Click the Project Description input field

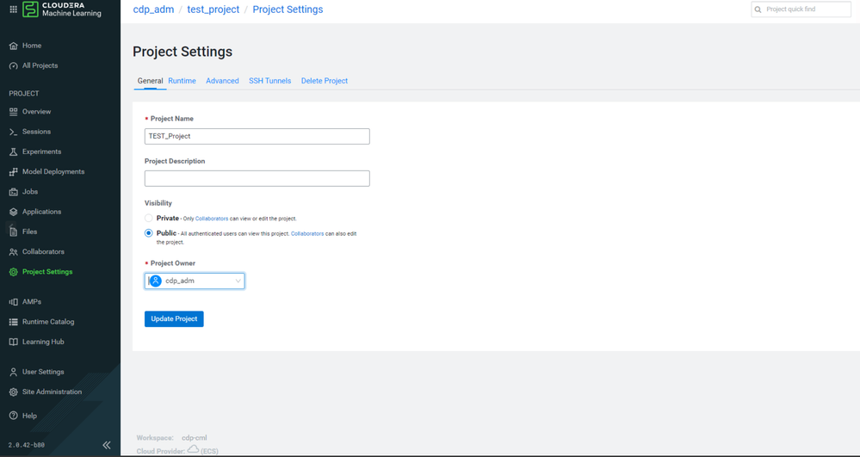[x=257, y=178]
